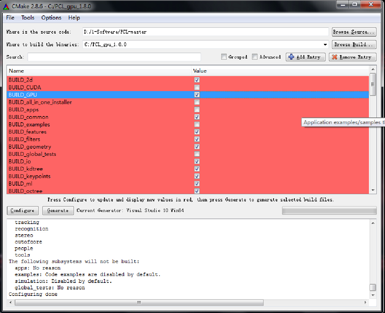Click the Generate button
The image size is (385, 313).
click(58, 211)
